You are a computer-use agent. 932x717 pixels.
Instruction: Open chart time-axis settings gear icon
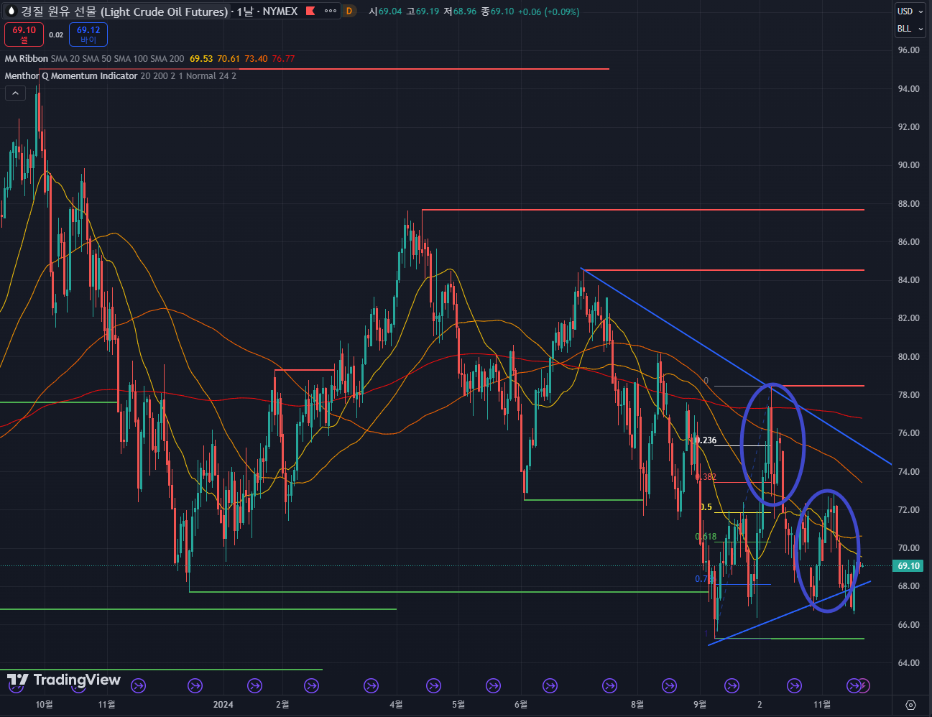pyautogui.click(x=911, y=705)
